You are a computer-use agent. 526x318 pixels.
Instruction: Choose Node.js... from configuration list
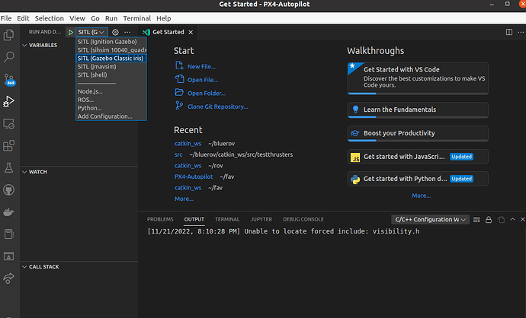tap(111, 91)
